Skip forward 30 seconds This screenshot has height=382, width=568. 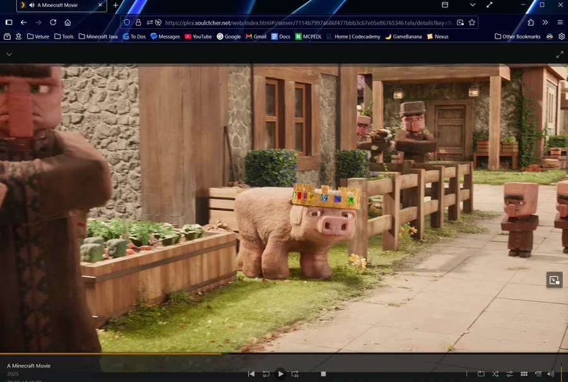295,374
